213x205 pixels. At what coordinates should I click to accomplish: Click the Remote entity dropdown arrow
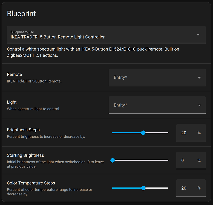[x=199, y=78]
